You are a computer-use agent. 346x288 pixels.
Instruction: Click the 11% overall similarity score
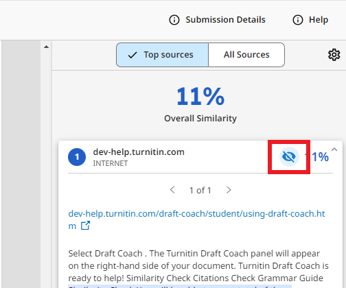pos(200,96)
